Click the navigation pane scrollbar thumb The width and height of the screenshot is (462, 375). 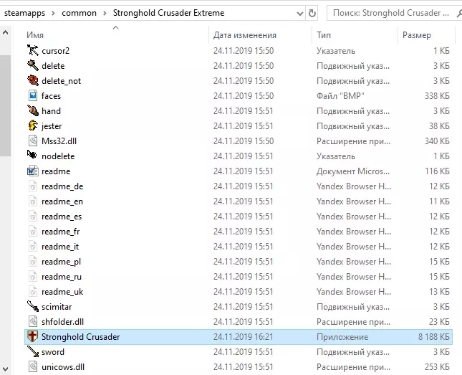point(5,105)
